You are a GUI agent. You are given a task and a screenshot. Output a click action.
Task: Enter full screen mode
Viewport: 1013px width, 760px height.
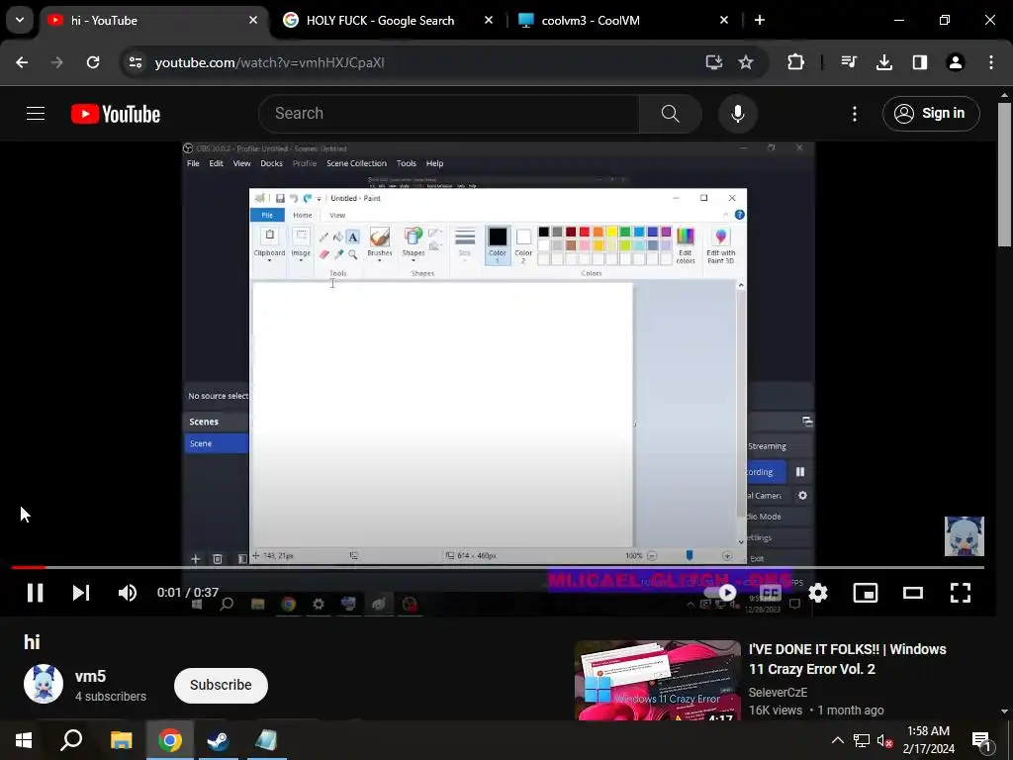[960, 593]
